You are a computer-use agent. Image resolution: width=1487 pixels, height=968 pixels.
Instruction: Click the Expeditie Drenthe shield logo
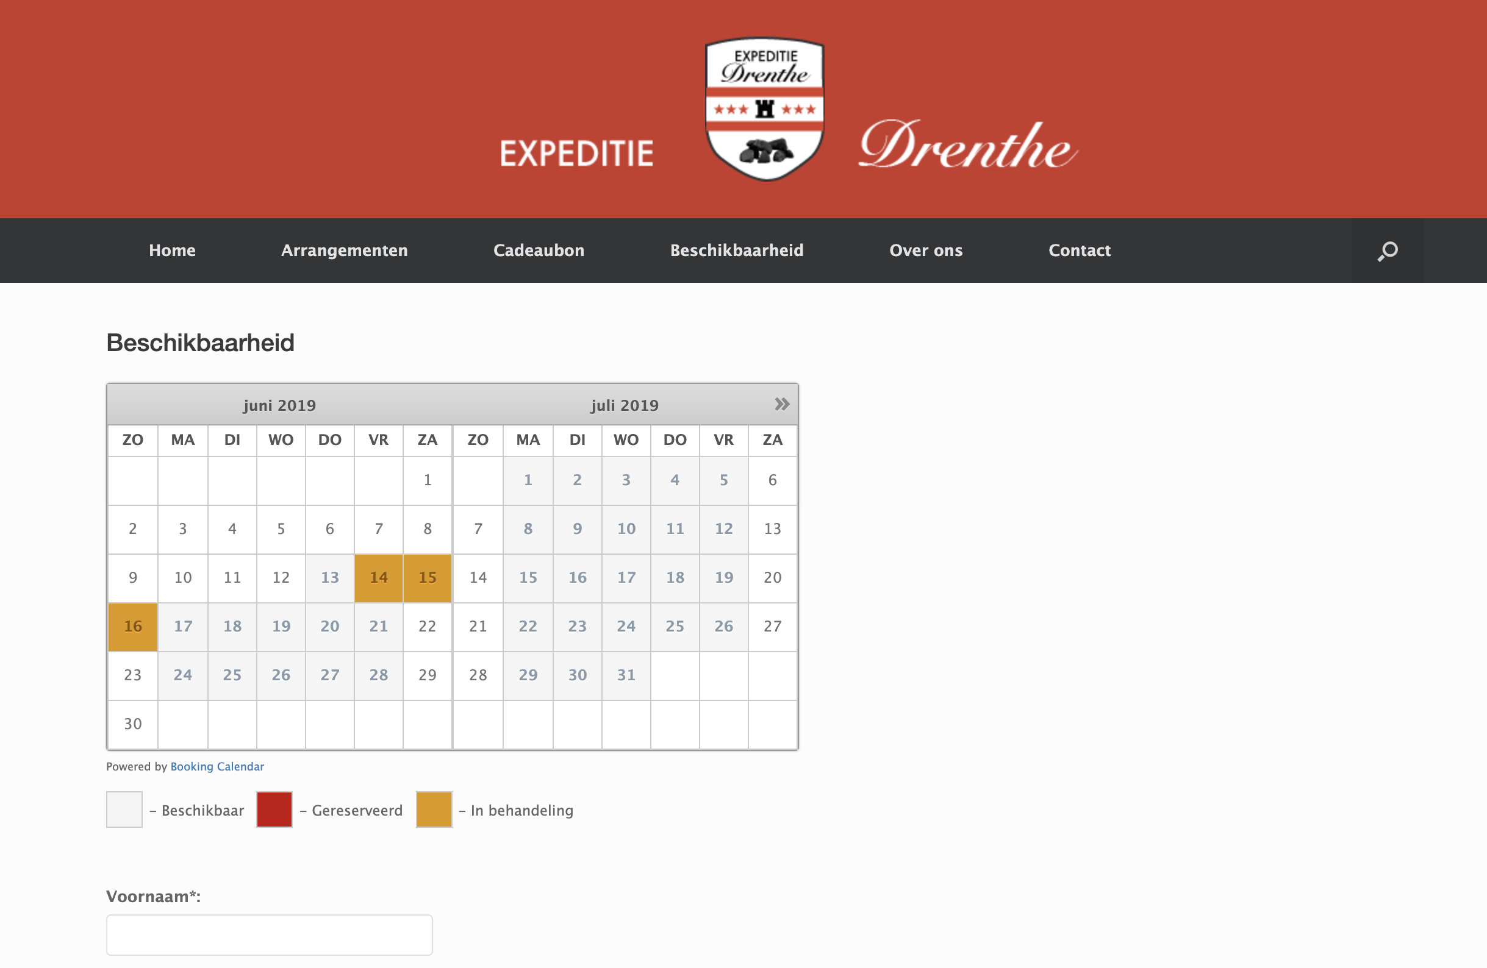pyautogui.click(x=764, y=109)
